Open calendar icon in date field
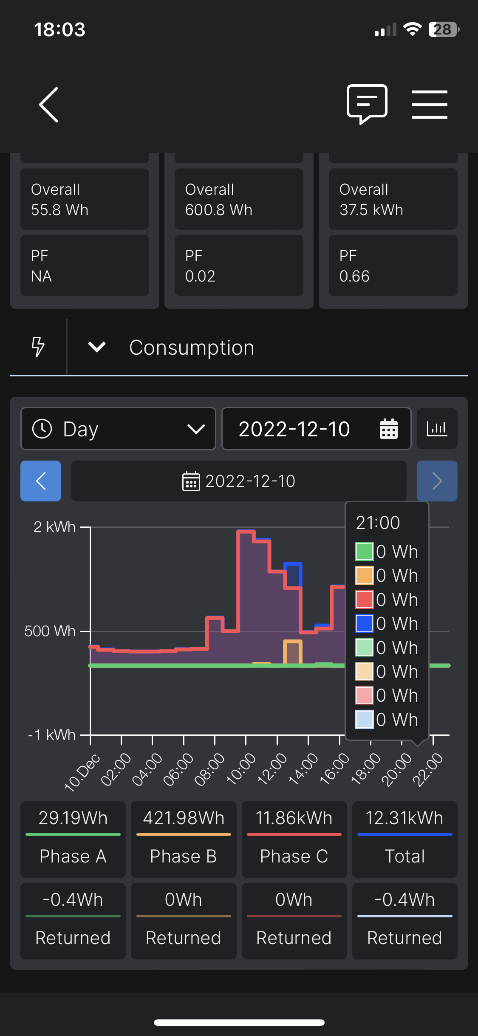The image size is (478, 1036). click(x=388, y=429)
